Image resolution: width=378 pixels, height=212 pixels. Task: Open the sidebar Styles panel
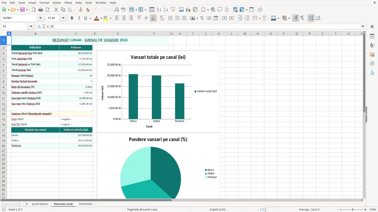click(x=372, y=46)
